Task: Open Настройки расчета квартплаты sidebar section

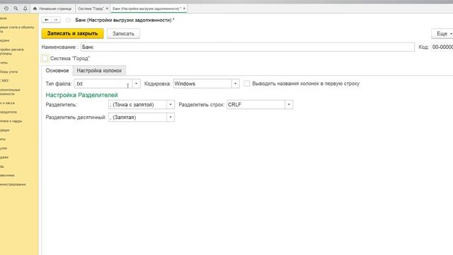Action: tap(12, 52)
